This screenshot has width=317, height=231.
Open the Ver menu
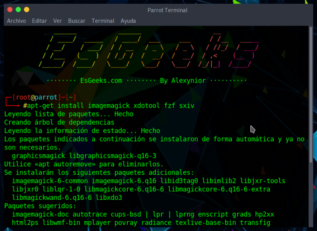(57, 21)
